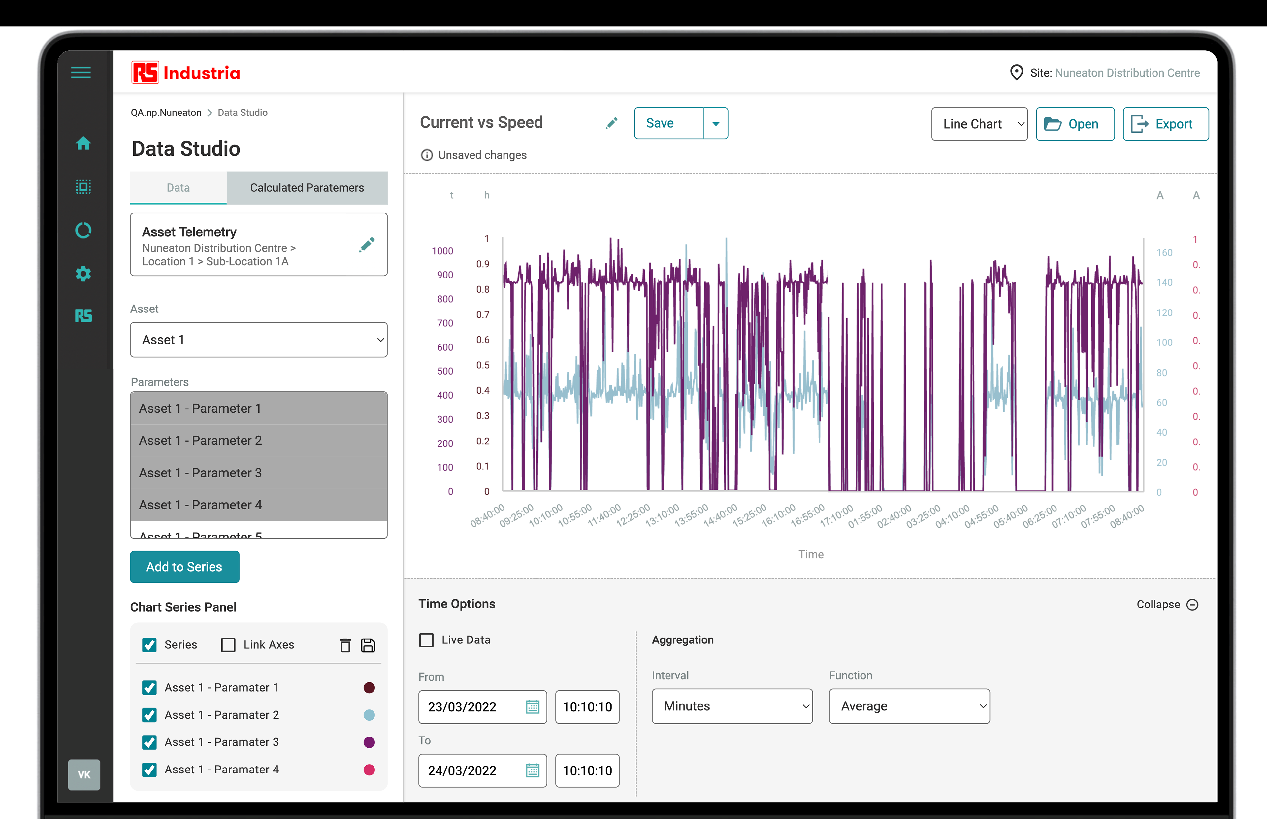Open the From date calendar picker
This screenshot has height=819, width=1267.
click(x=532, y=707)
